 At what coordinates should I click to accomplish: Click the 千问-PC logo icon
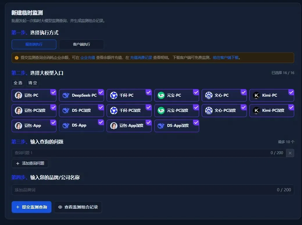(x=114, y=95)
